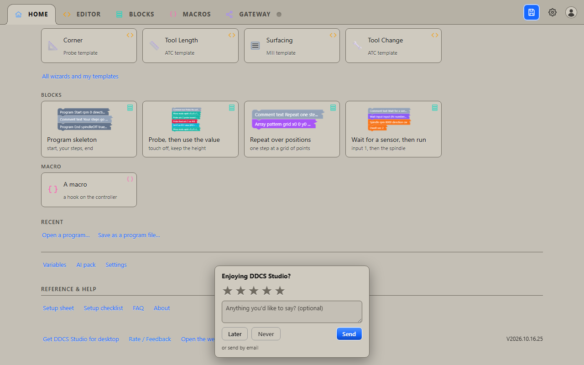Image resolution: width=584 pixels, height=365 pixels.
Task: Open settings via the gear icon
Action: [553, 12]
